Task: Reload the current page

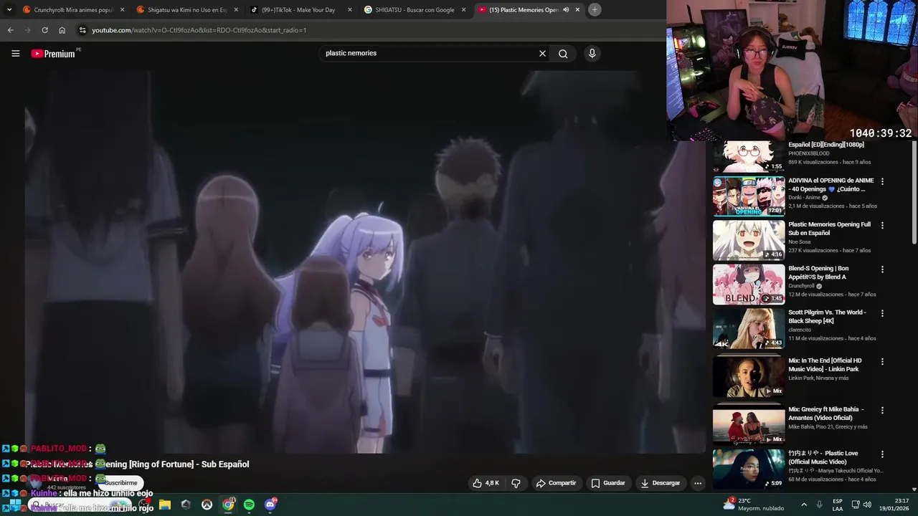Action: pos(44,30)
